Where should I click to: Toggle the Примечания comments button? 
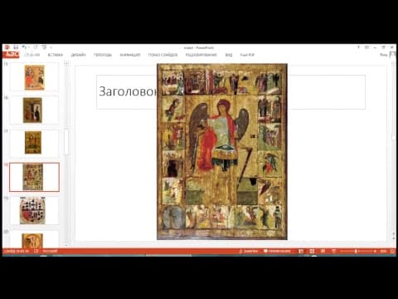[x=277, y=251]
